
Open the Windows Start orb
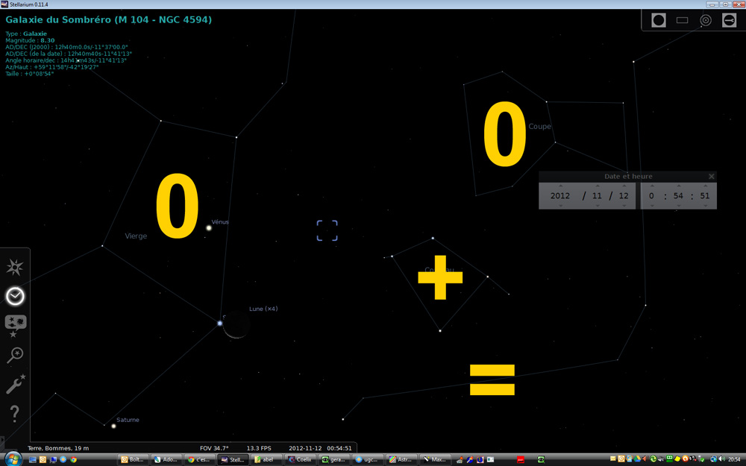(x=13, y=459)
